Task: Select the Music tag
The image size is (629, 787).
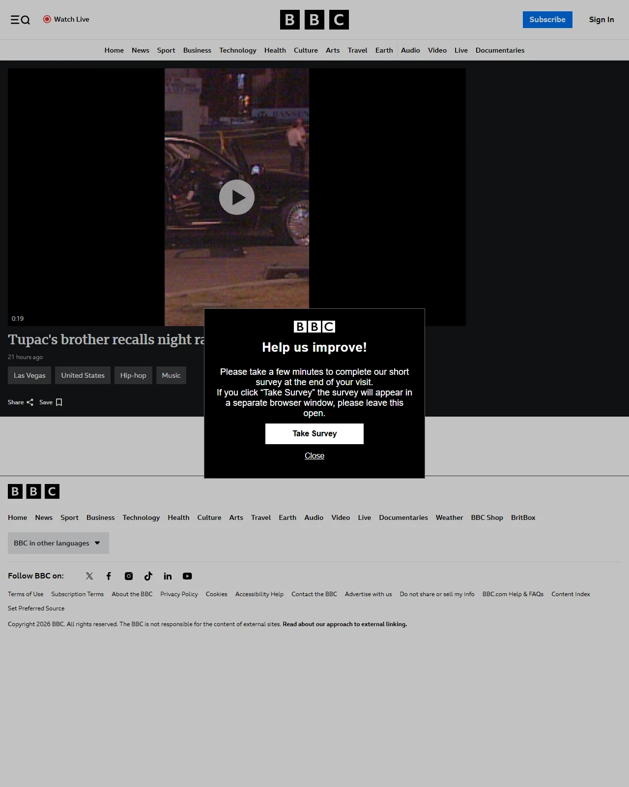Action: pos(171,375)
